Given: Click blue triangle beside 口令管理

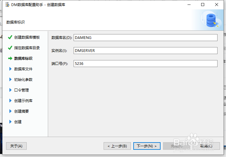Looking at the screenshot, I should coord(10,90).
